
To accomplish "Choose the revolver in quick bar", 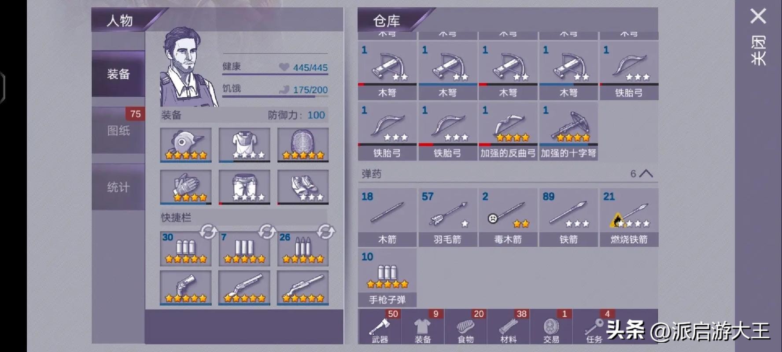I will pyautogui.click(x=185, y=288).
